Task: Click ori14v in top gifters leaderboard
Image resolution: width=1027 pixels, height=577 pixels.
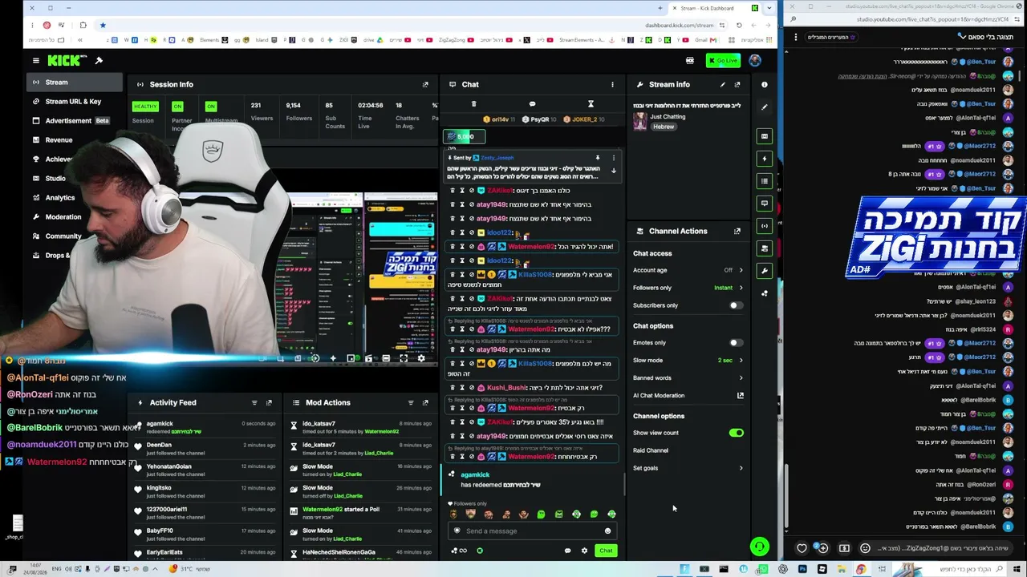Action: pos(498,119)
